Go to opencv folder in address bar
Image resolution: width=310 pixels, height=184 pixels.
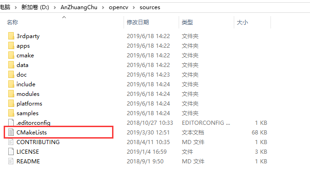click(118, 7)
